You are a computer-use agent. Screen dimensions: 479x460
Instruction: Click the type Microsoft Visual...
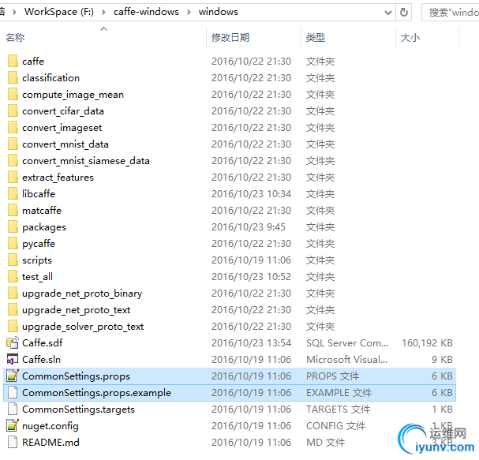tap(346, 359)
